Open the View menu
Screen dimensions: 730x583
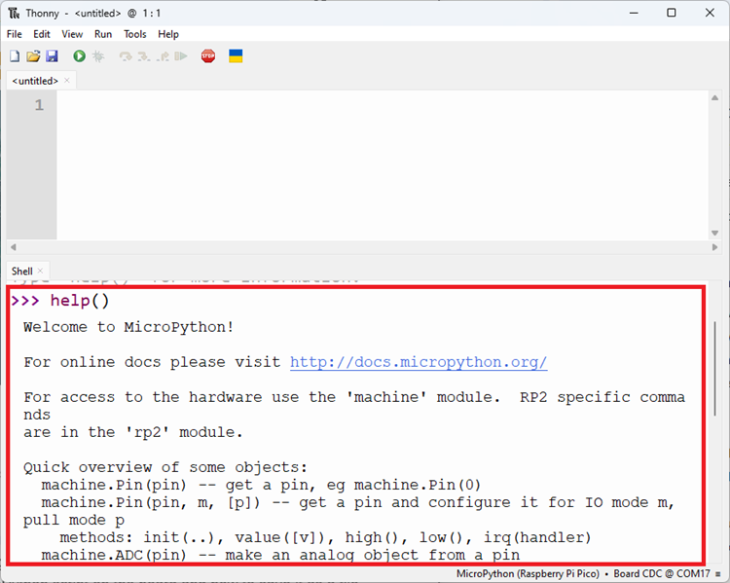72,34
